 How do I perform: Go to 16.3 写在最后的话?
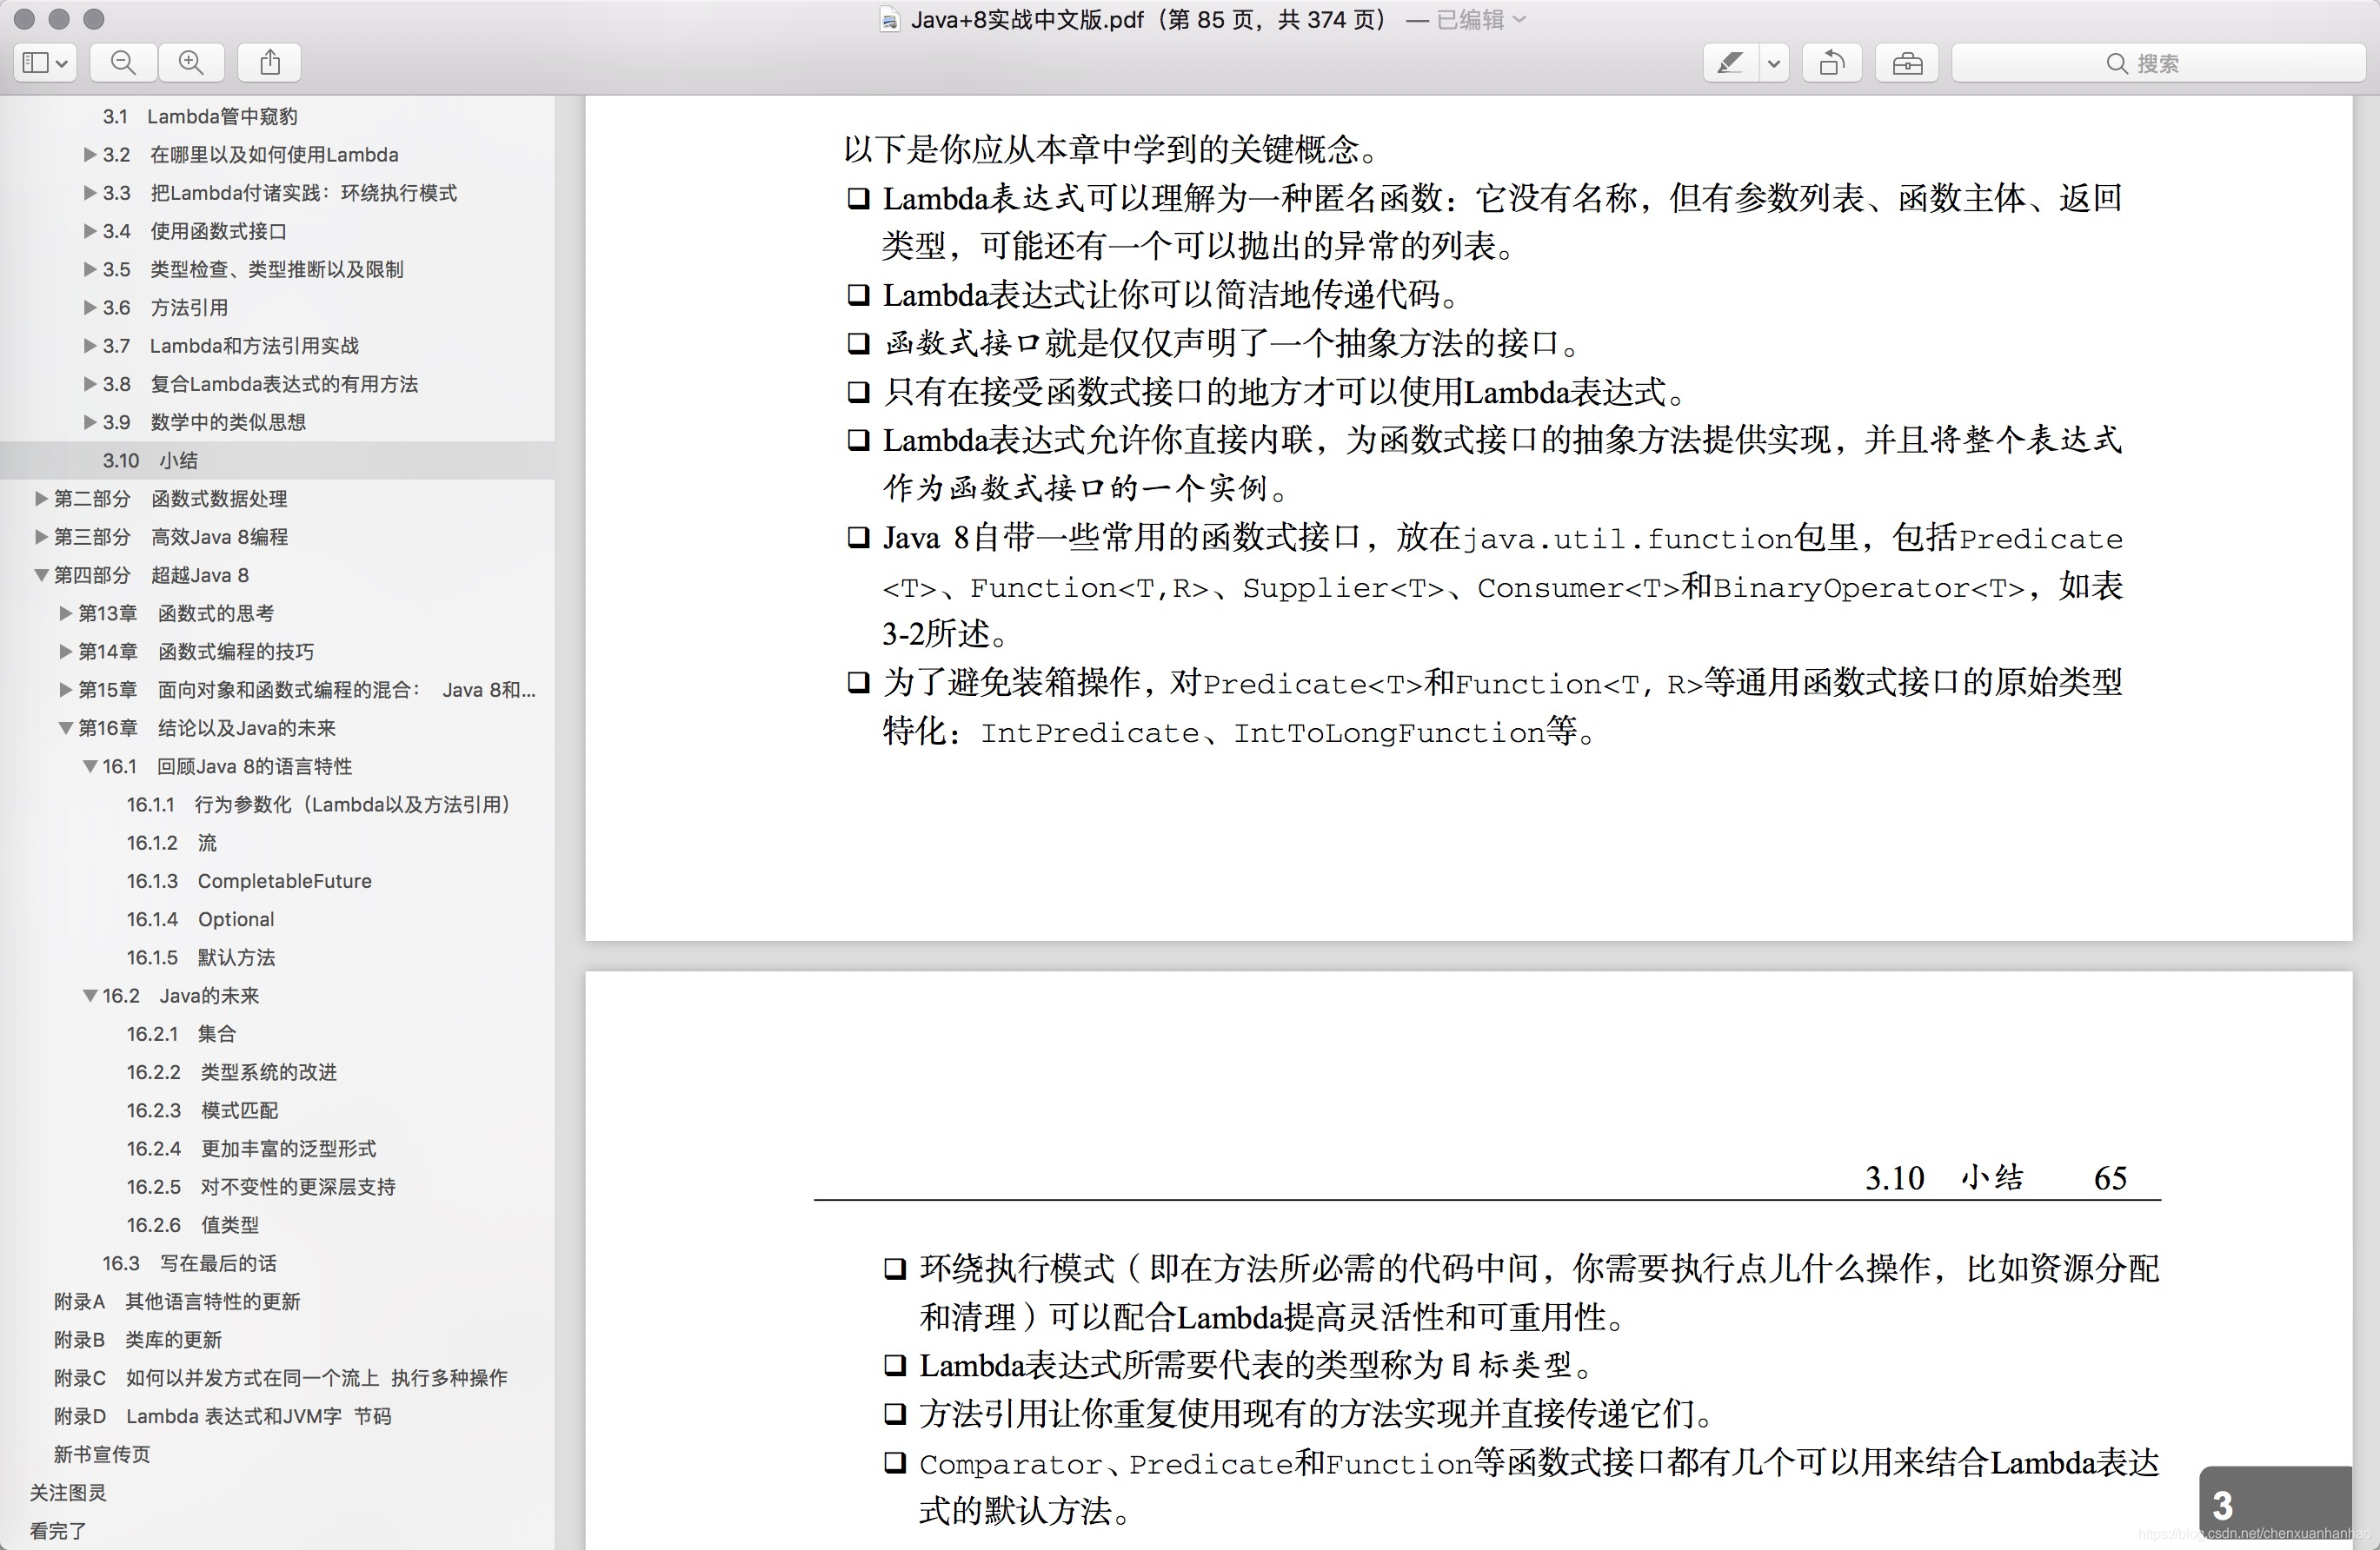(x=189, y=1263)
